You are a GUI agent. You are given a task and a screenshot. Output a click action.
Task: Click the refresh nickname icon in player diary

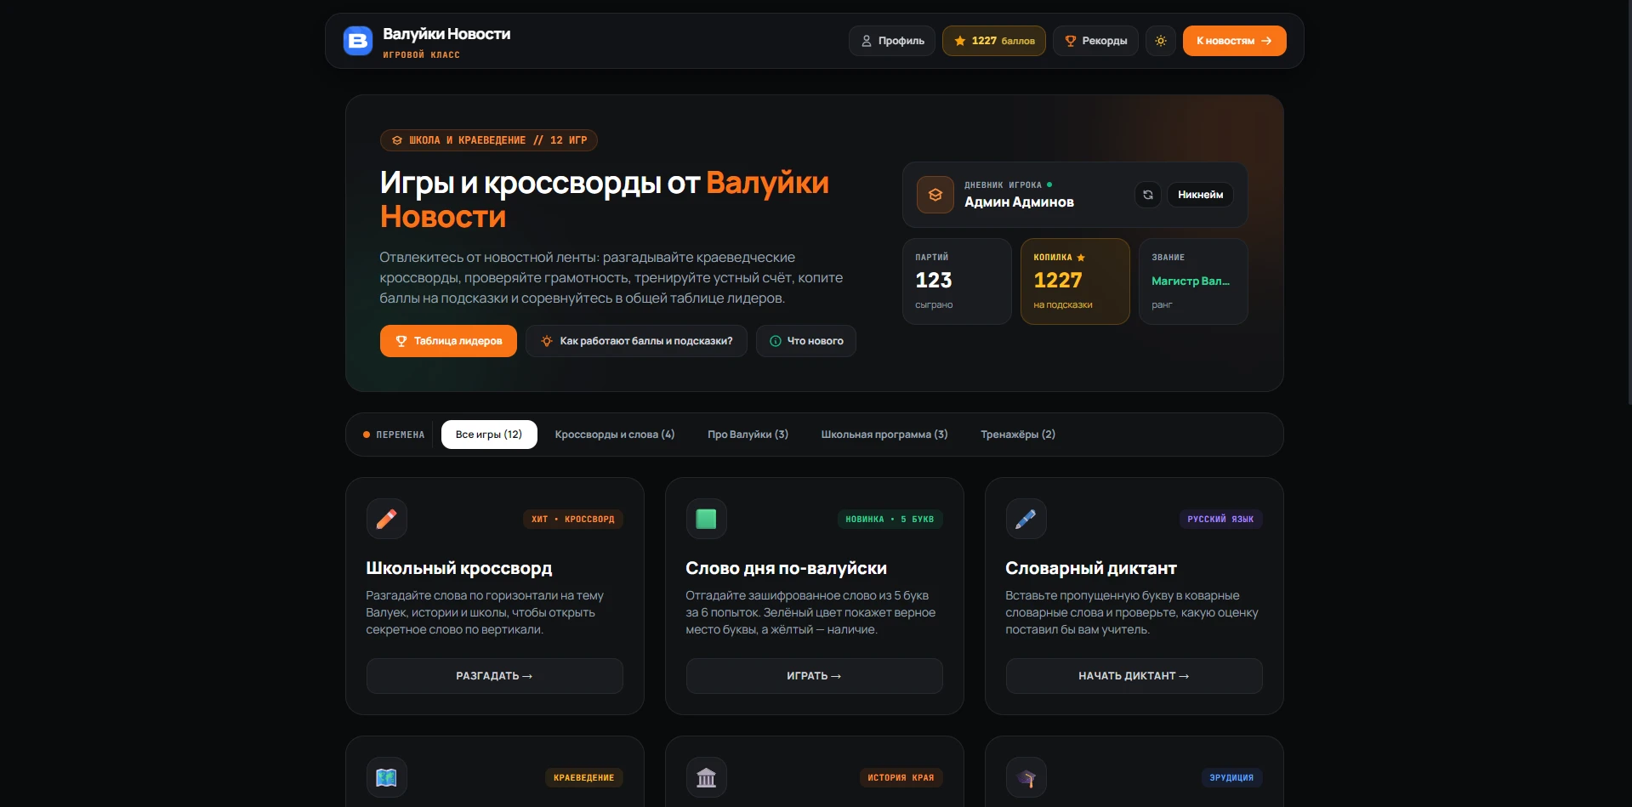[1148, 195]
